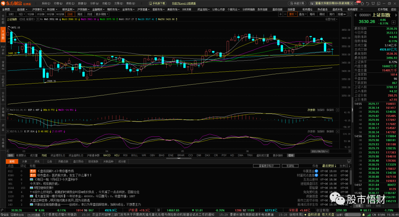This screenshot has height=217, width=399.
Task: Expand the 沪深排行 dropdown menu
Action: tap(38, 9)
